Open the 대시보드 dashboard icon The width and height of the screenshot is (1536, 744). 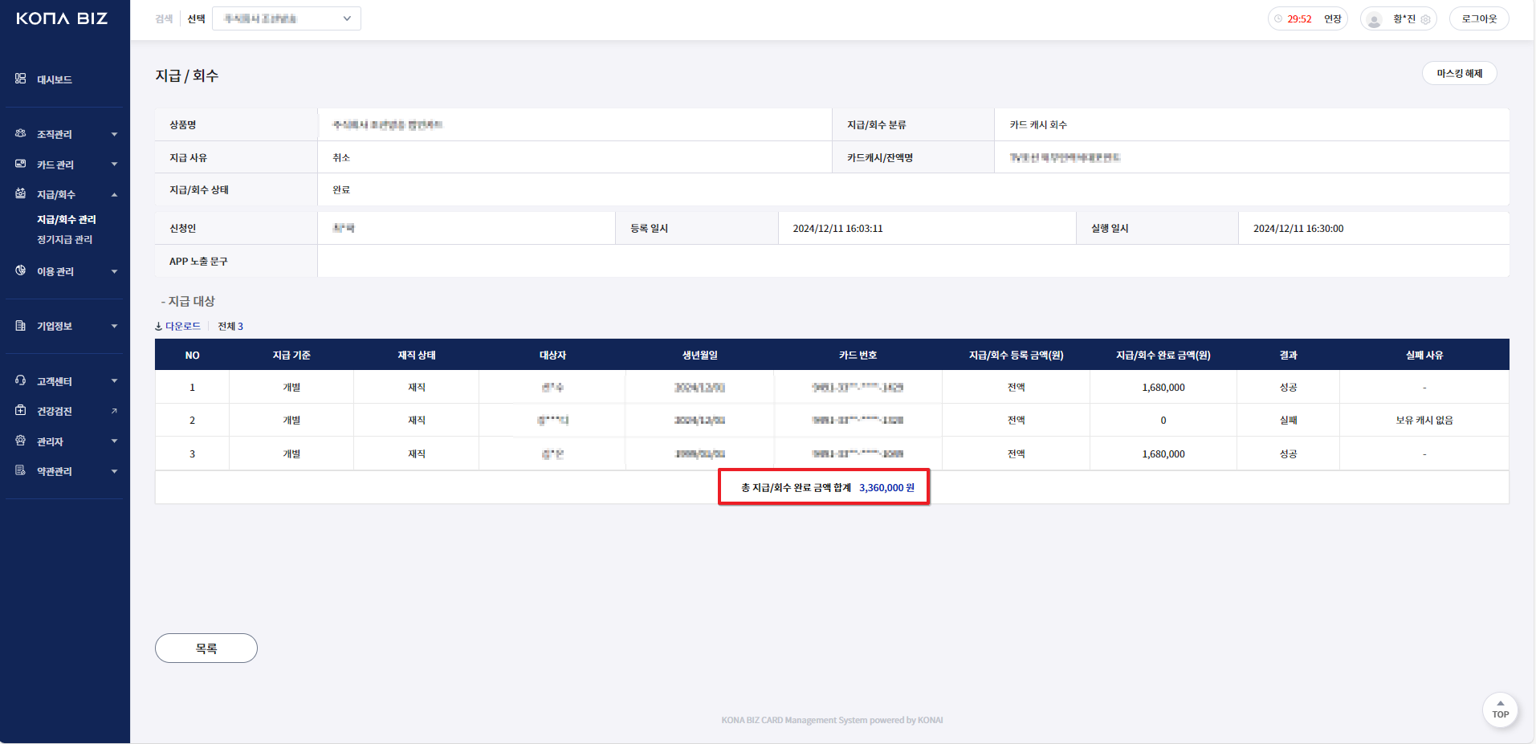coord(21,79)
